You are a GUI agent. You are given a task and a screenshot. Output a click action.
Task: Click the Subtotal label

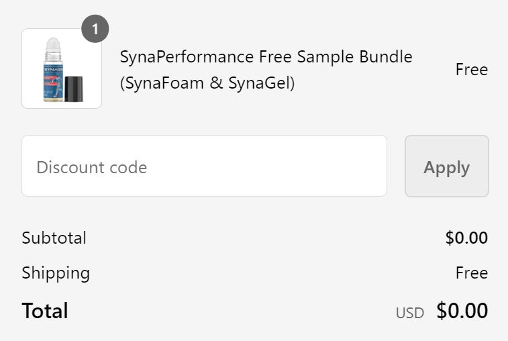(54, 238)
